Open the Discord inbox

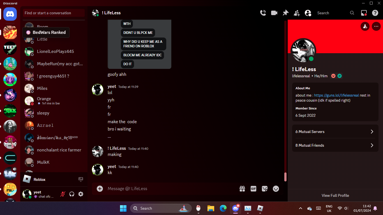point(364,13)
